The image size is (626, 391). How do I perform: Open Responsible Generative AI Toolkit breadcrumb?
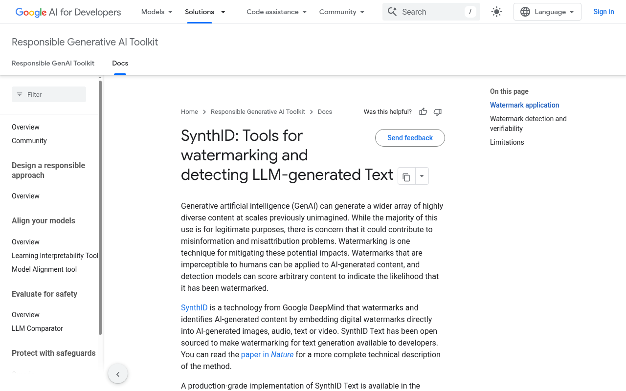[x=258, y=112]
